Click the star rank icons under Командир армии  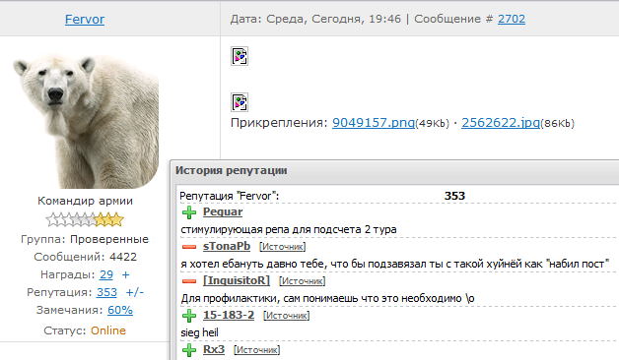[x=85, y=219]
